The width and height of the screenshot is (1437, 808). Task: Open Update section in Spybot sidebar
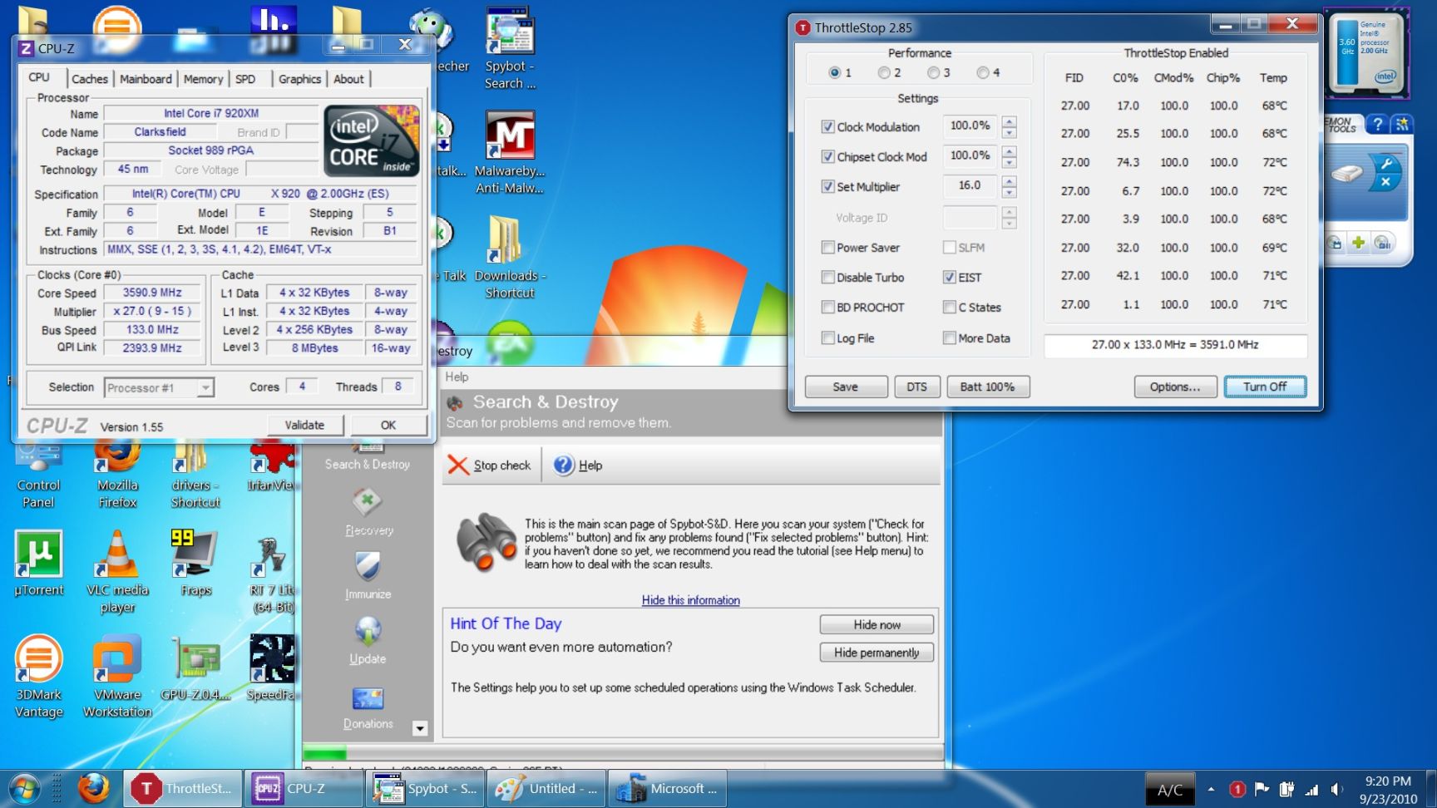pos(368,641)
